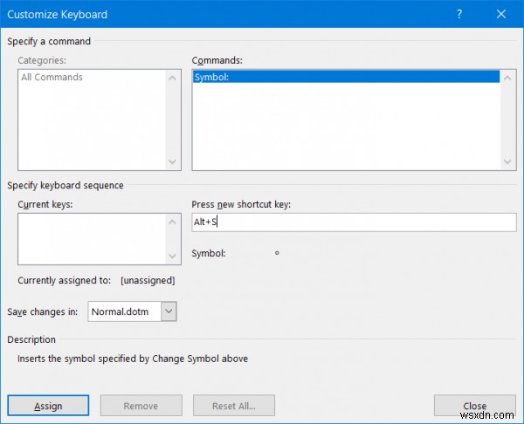Image resolution: width=524 pixels, height=424 pixels.
Task: Click the Remove button
Action: (141, 406)
